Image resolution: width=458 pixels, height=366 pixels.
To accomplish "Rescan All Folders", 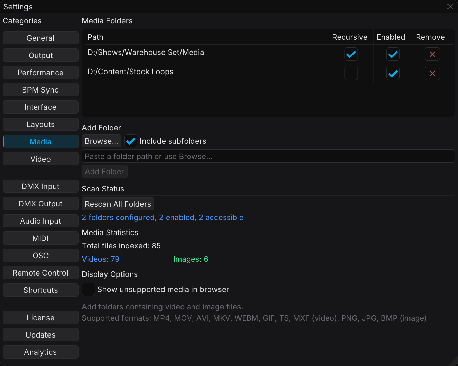I will pyautogui.click(x=118, y=204).
